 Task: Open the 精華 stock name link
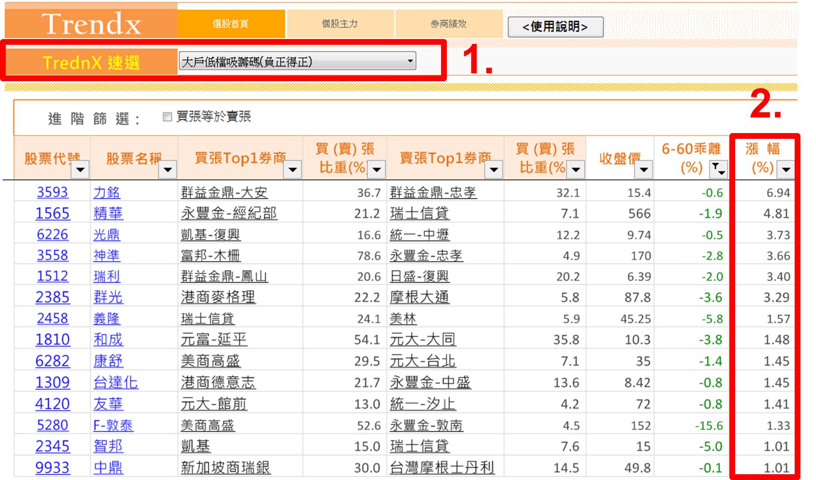coord(108,213)
